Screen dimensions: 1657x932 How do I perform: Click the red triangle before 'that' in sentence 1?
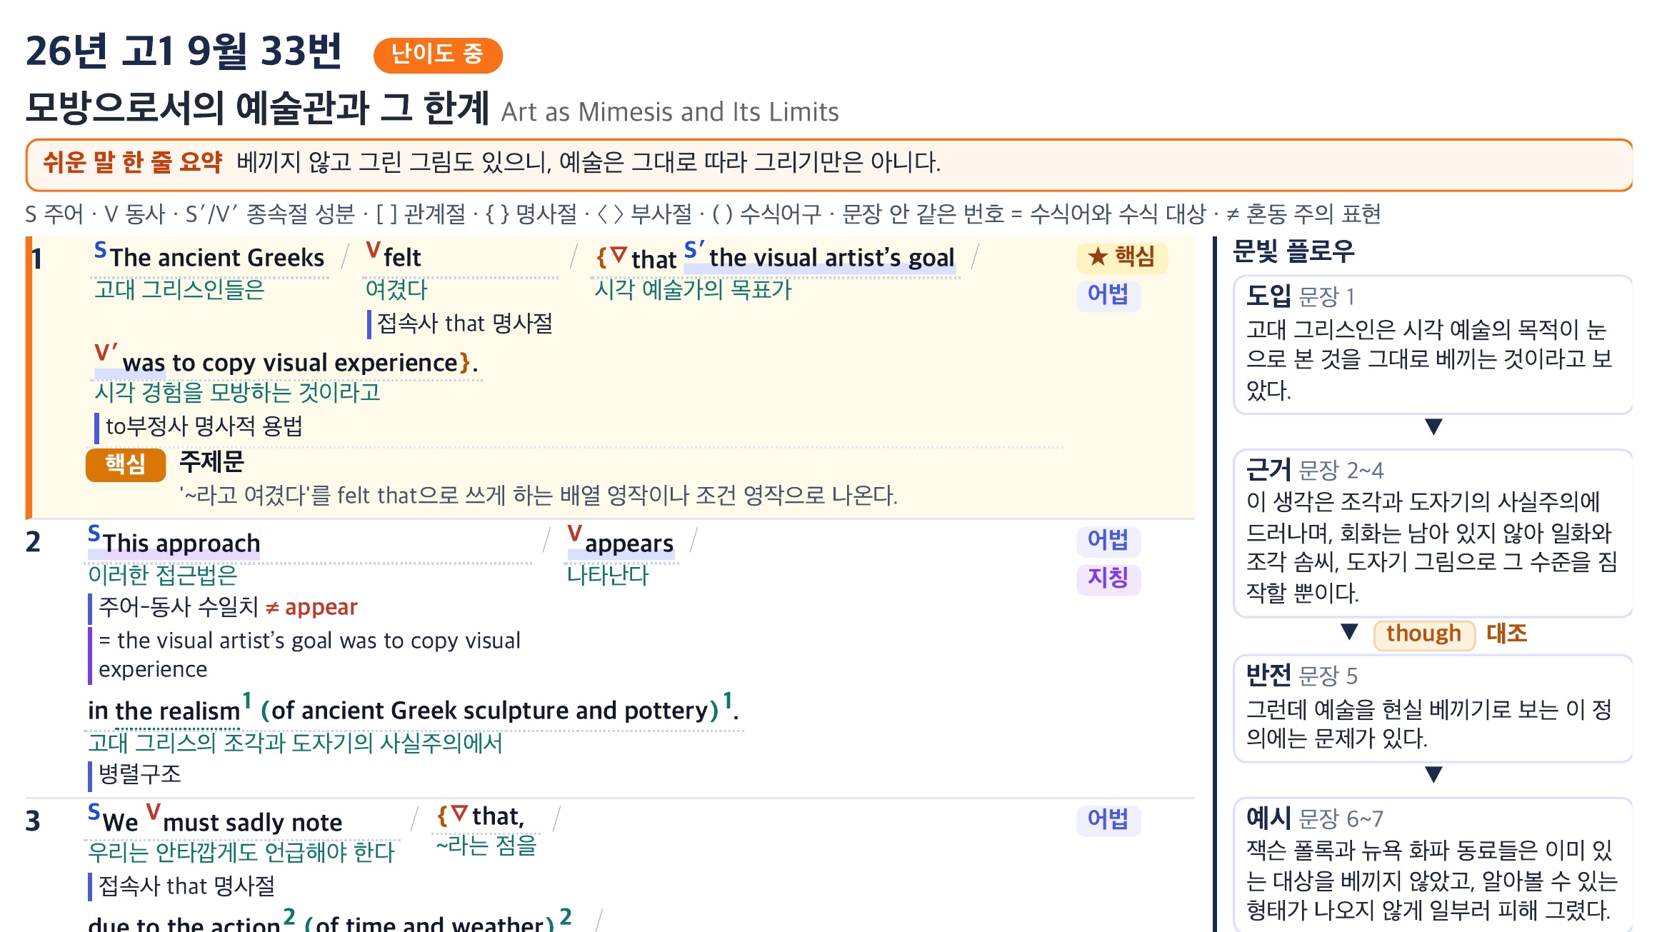pos(619,254)
